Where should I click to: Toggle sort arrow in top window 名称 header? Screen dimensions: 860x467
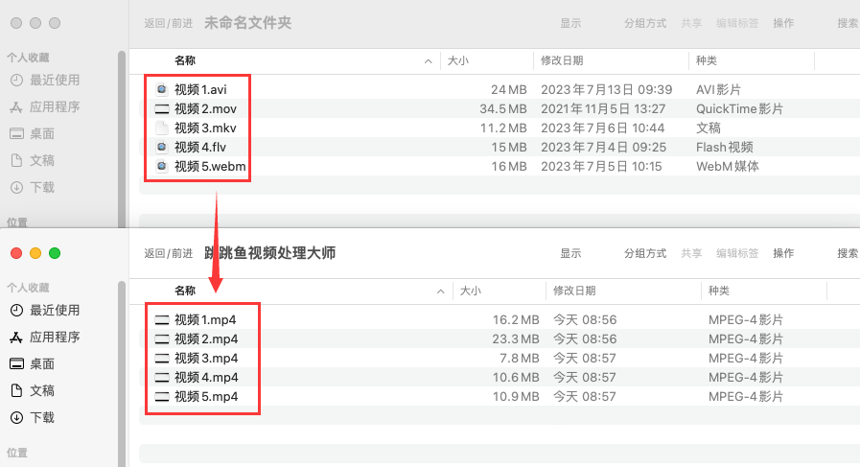coord(429,61)
